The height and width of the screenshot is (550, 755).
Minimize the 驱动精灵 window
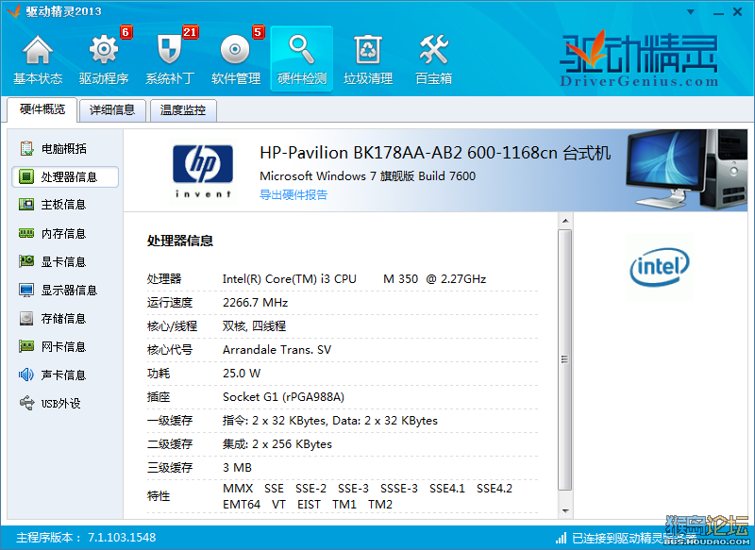(718, 12)
